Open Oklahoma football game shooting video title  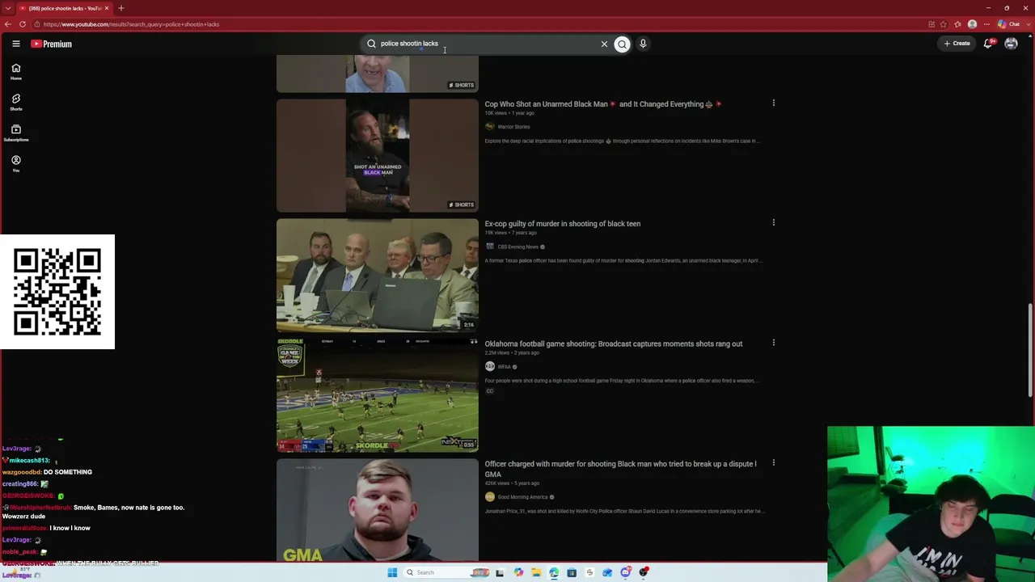[614, 344]
